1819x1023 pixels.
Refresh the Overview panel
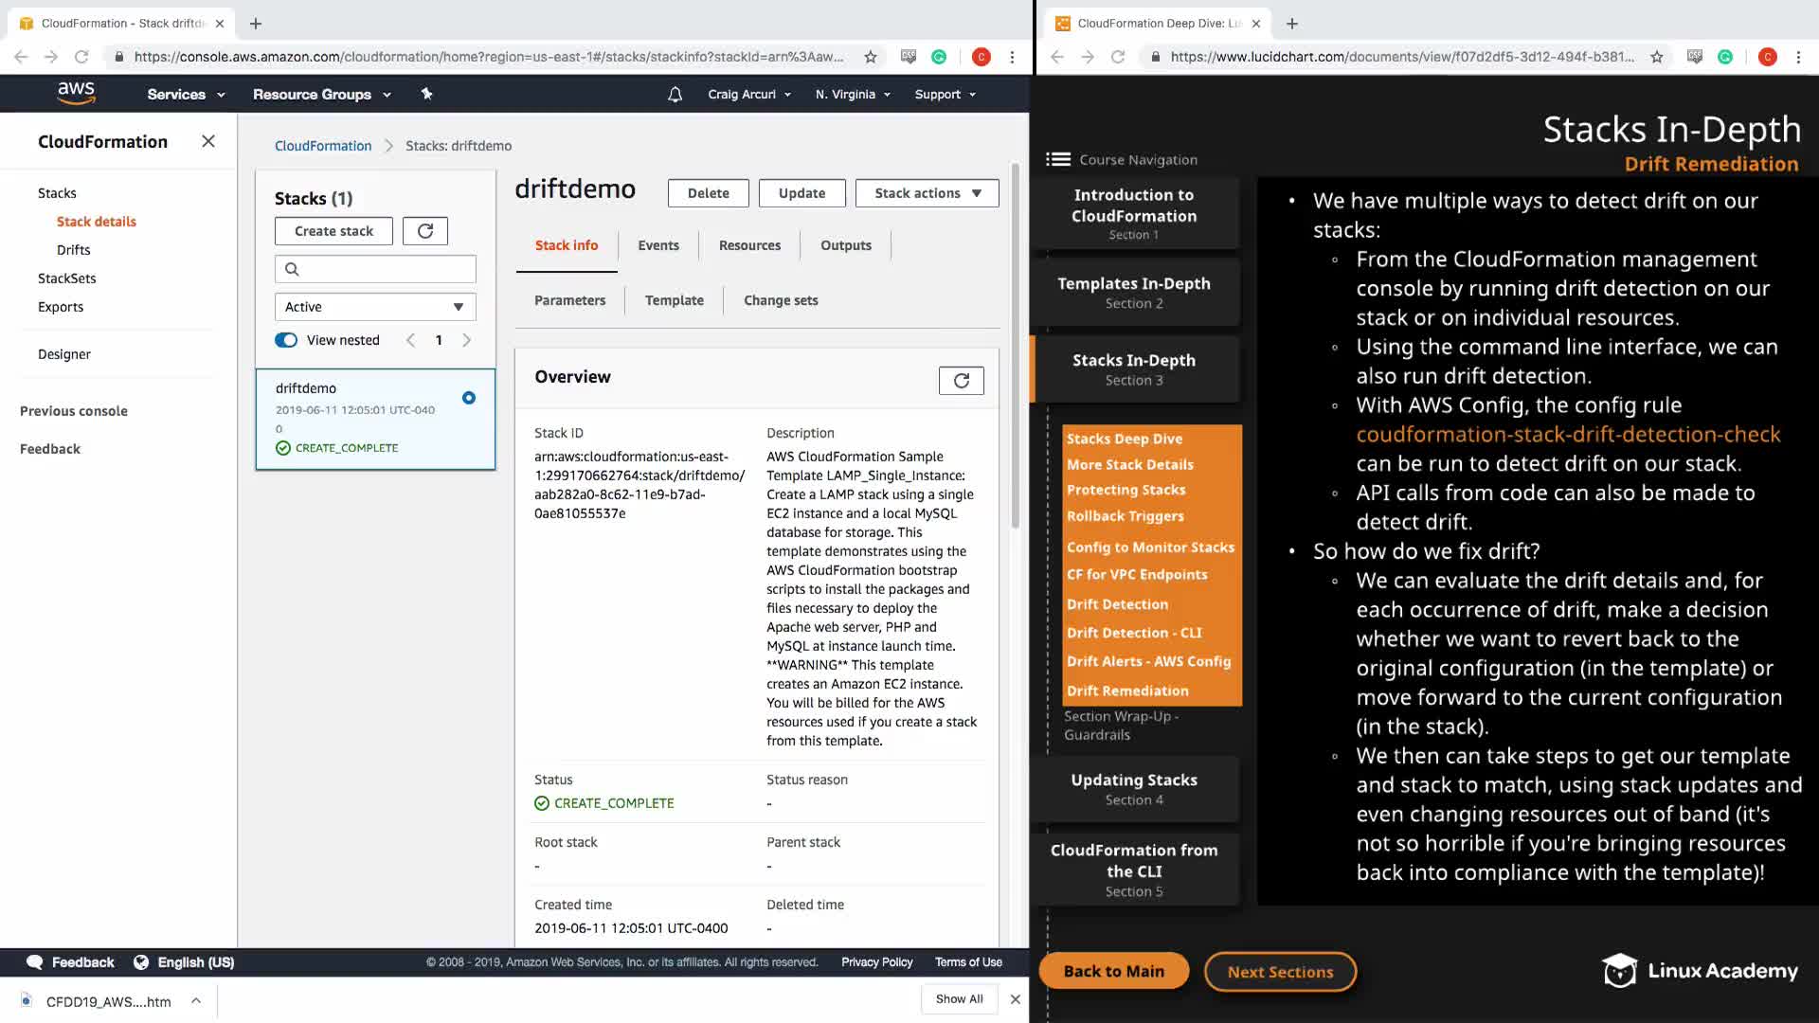pyautogui.click(x=961, y=380)
